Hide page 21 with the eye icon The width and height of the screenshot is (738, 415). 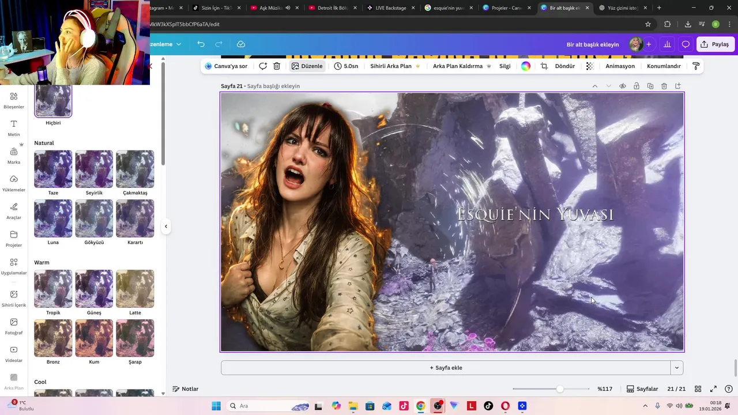point(623,86)
